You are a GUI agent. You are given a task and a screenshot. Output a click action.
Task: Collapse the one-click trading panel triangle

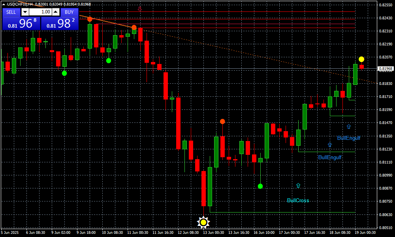click(x=3, y=4)
